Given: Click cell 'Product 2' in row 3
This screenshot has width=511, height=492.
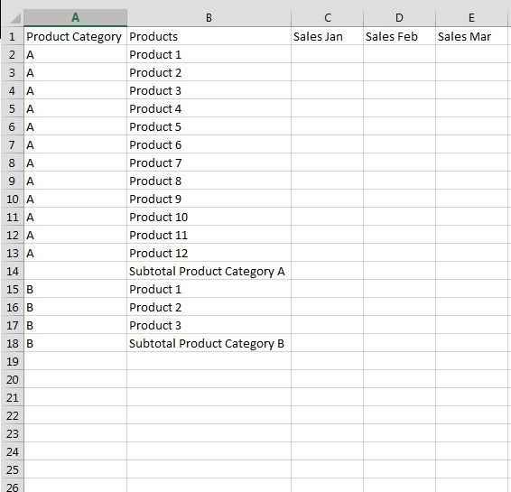Looking at the screenshot, I should (x=209, y=72).
